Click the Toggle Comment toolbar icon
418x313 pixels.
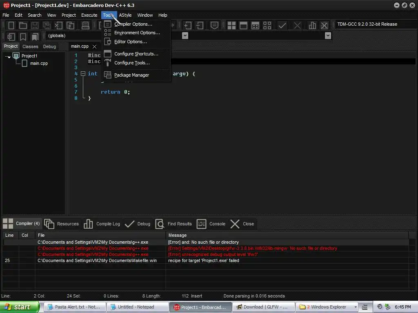[x=214, y=26]
